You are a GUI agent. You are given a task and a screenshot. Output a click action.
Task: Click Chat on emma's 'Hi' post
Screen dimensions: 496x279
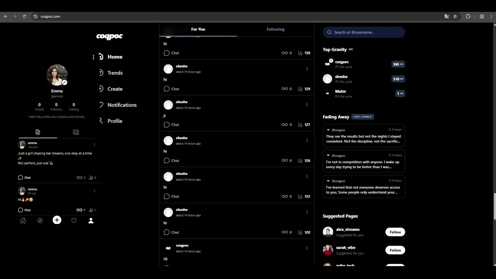tap(24, 210)
